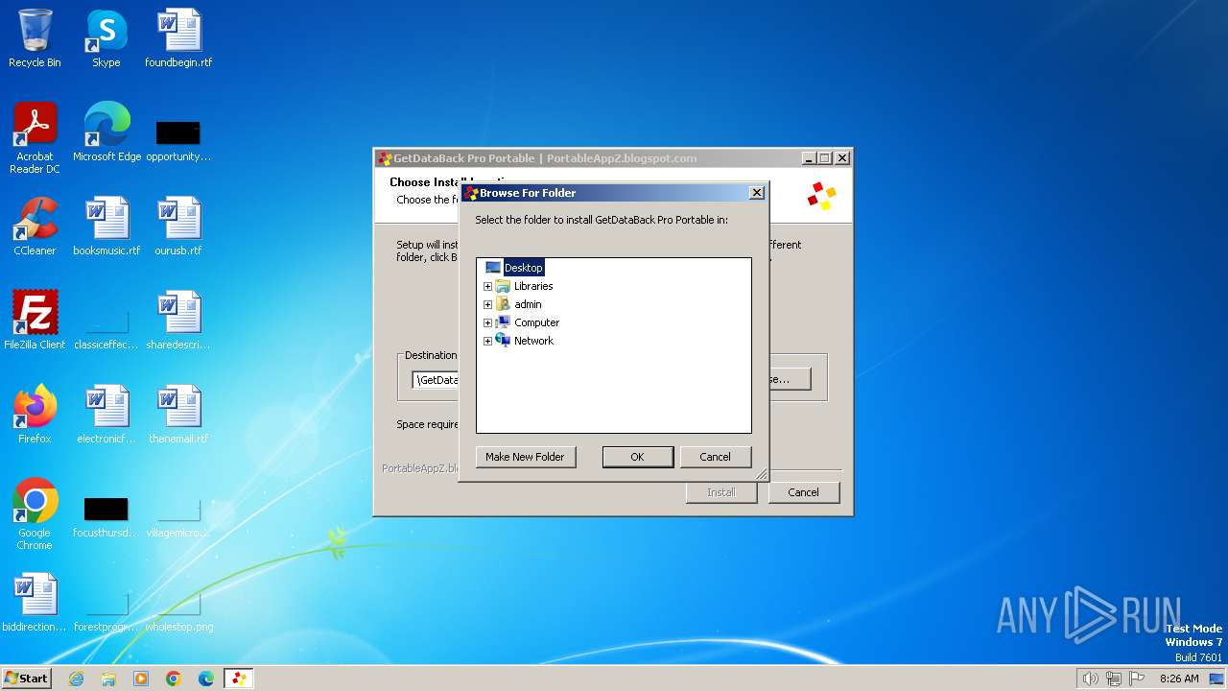Launch Firefox desktop shortcut

[35, 415]
